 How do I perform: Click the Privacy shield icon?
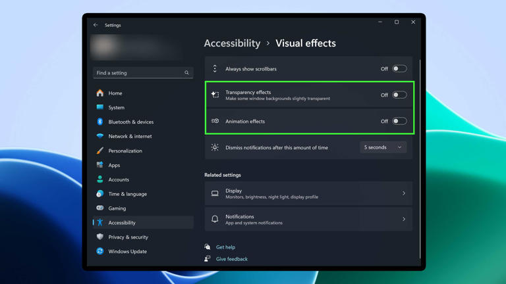100,237
